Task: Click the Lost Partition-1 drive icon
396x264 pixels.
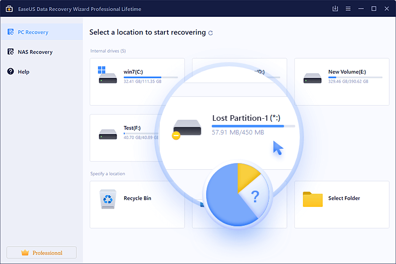Action: (187, 128)
